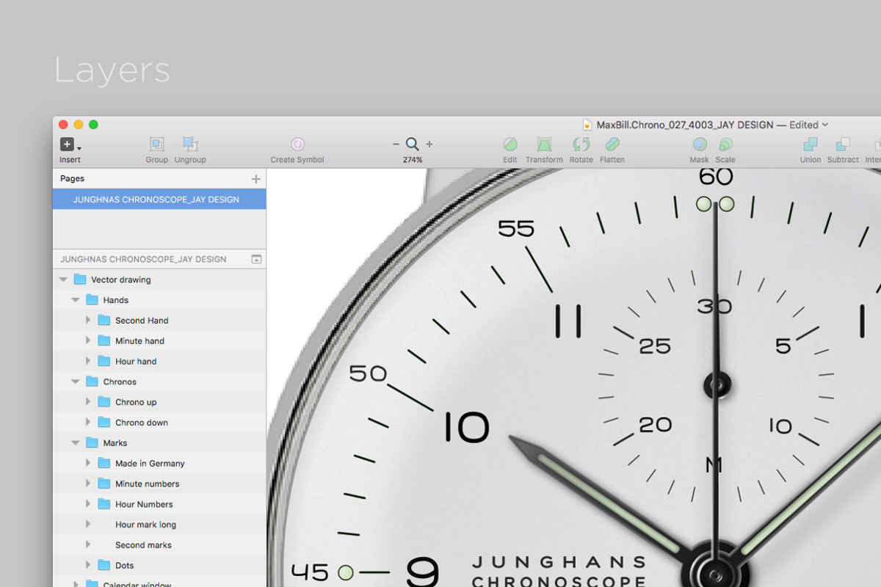Collapse the pages list toggle icon
The height and width of the screenshot is (587, 881).
[256, 259]
